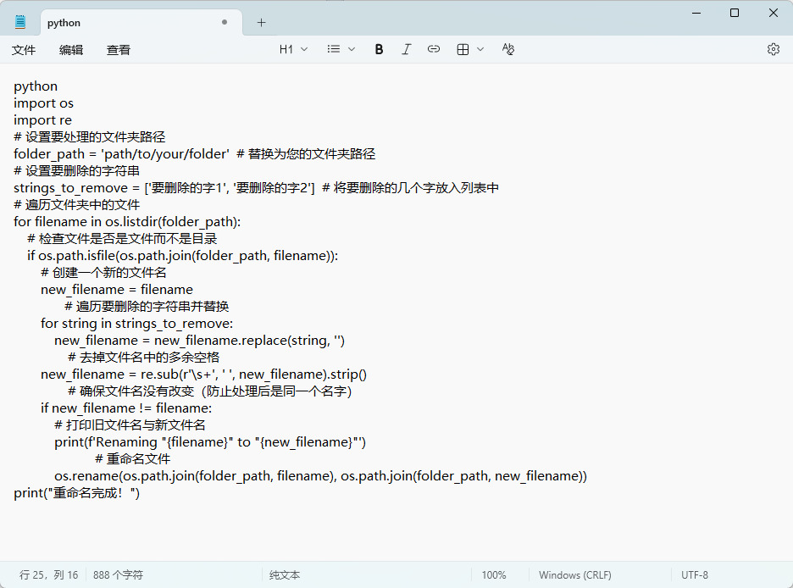Viewport: 793px width, 588px height.
Task: Insert a hyperlink using the link icon
Action: coord(433,50)
